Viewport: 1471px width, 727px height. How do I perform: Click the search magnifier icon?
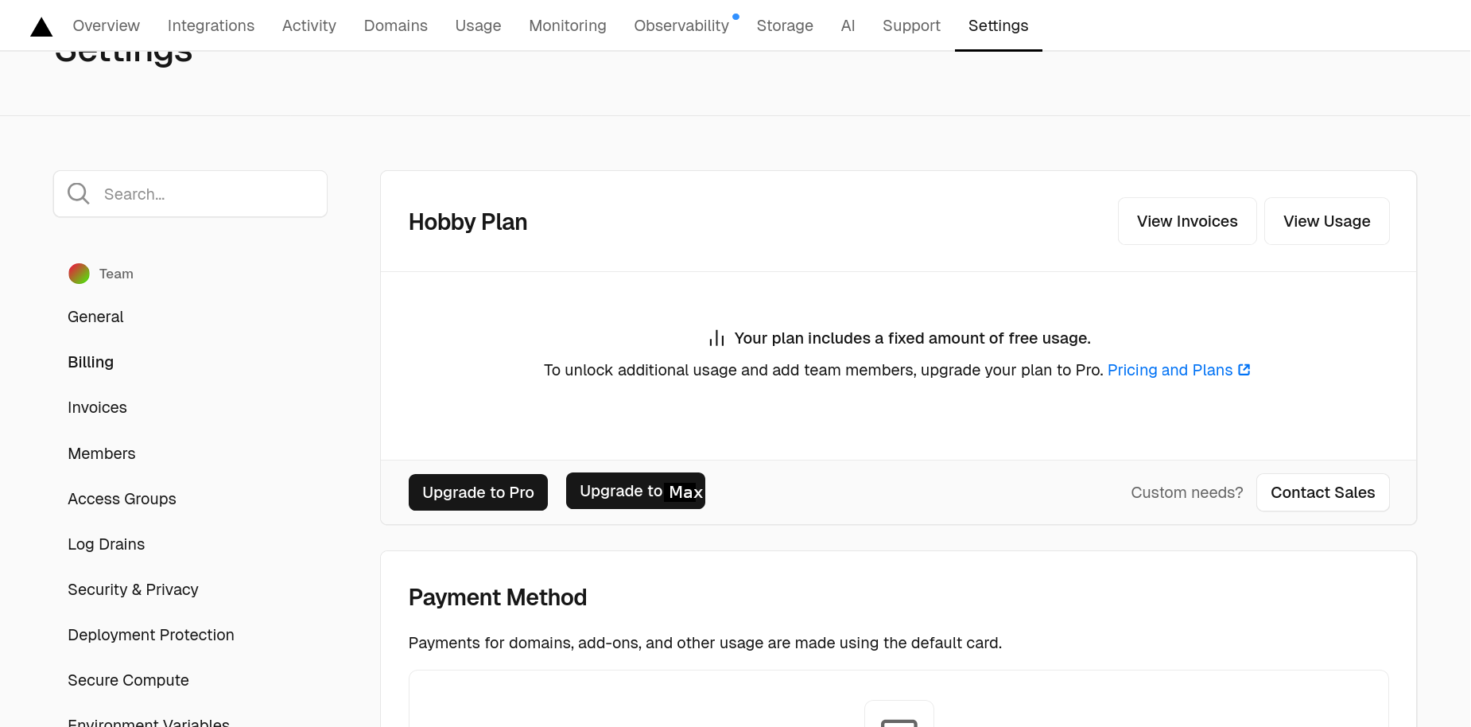coord(78,193)
